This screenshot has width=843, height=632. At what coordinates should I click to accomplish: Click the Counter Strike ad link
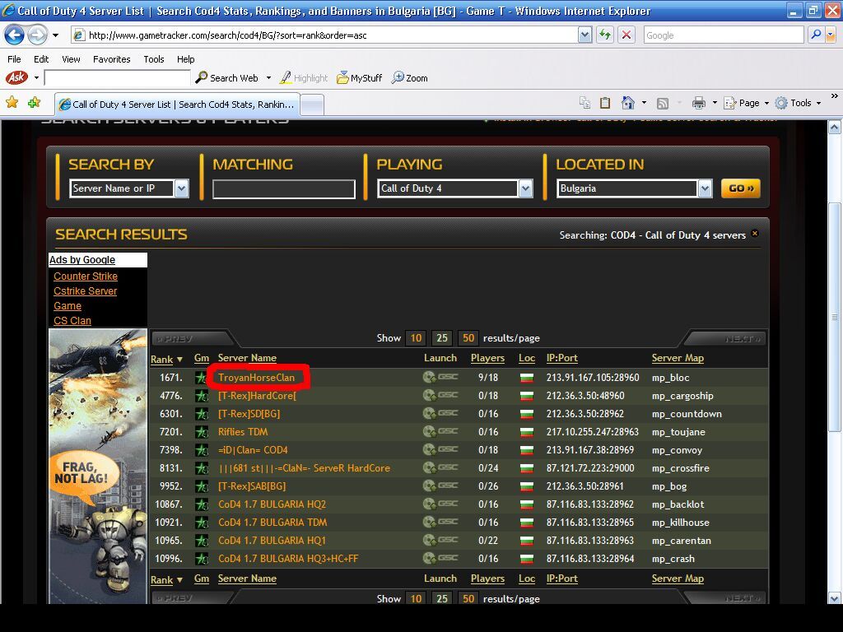pos(86,276)
